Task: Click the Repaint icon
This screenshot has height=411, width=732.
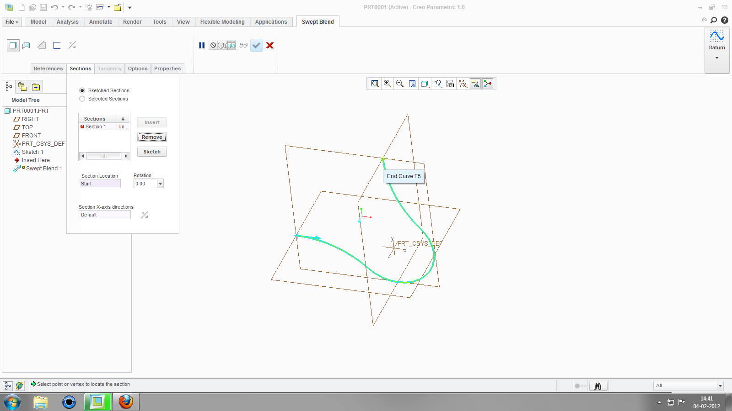Action: [x=412, y=84]
